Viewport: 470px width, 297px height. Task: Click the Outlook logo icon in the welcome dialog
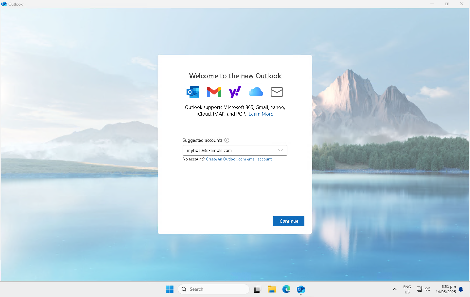[x=193, y=92]
